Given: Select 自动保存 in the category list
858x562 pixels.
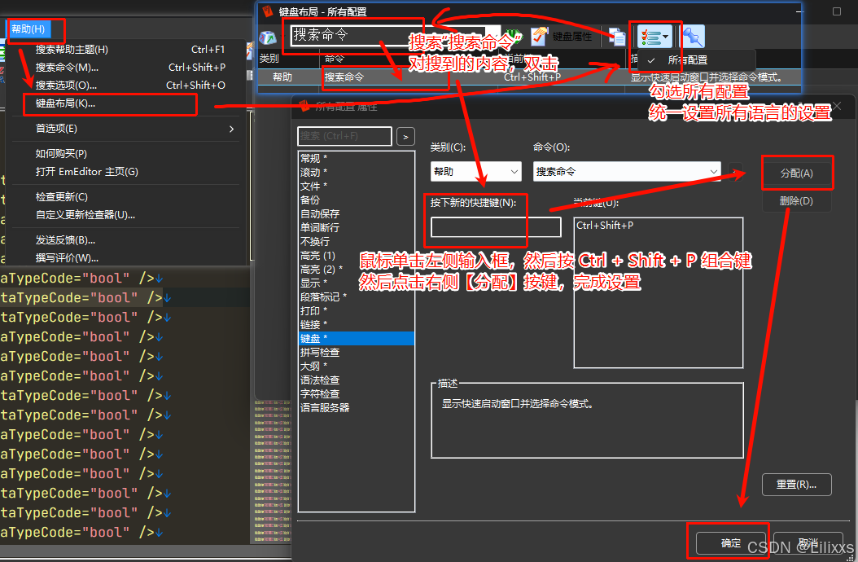Looking at the screenshot, I should click(x=356, y=213).
